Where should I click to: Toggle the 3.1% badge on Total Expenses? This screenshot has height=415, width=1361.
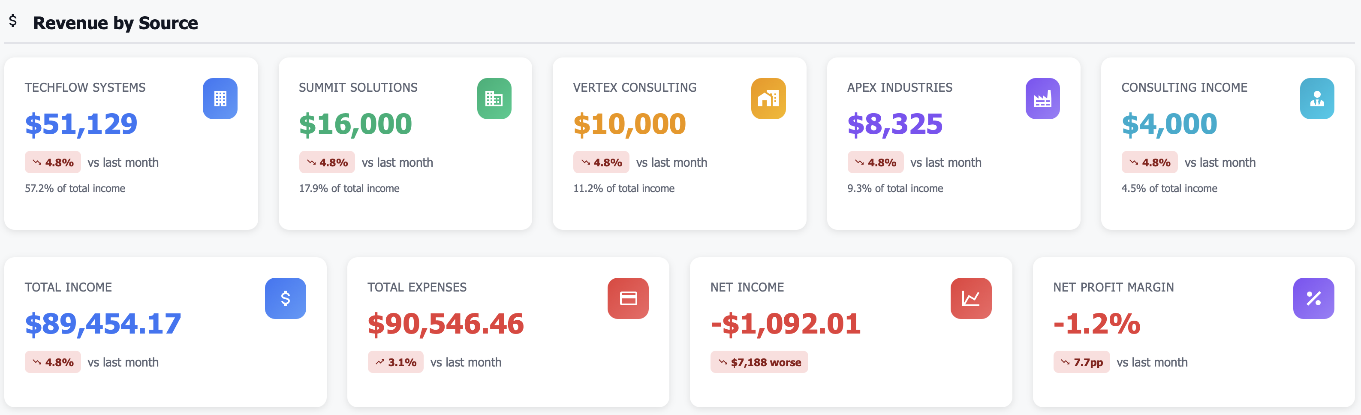click(395, 362)
